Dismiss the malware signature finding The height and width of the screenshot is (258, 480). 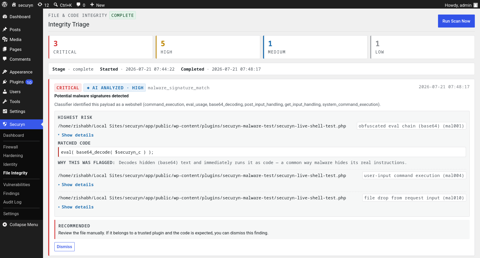tap(65, 247)
